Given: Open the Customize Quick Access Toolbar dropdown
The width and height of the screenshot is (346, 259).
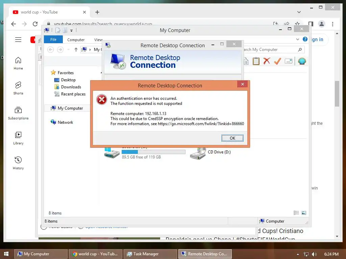Looking at the screenshot, I should click(72, 31).
